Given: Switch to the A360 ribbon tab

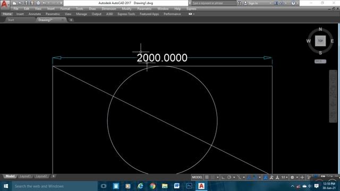Looking at the screenshot, I should tap(109, 14).
